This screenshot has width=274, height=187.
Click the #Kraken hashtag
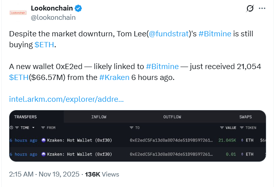(x=114, y=77)
